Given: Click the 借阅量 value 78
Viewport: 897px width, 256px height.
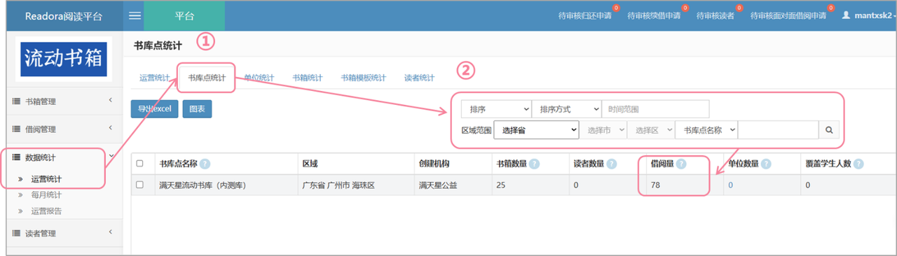Looking at the screenshot, I should [x=656, y=185].
